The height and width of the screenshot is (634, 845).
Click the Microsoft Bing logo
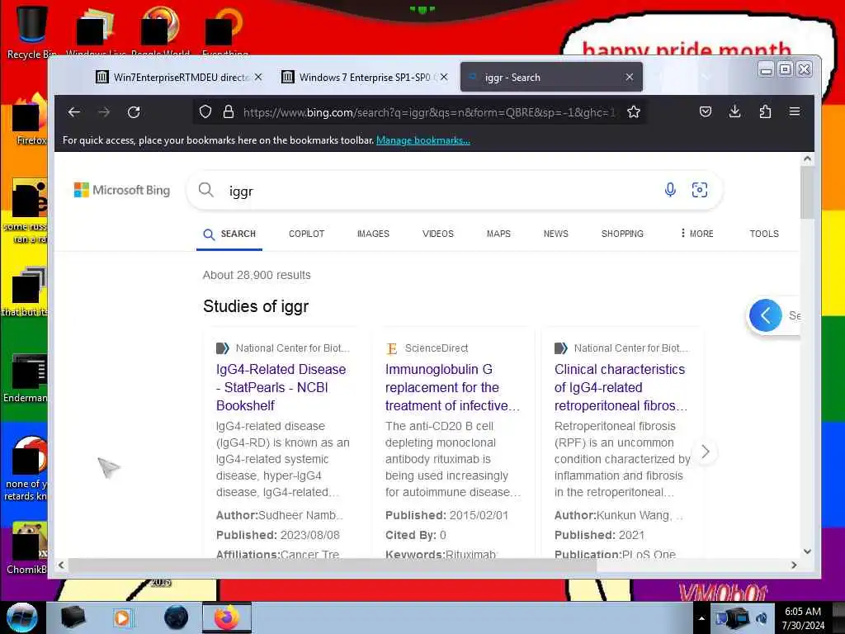[x=122, y=190]
